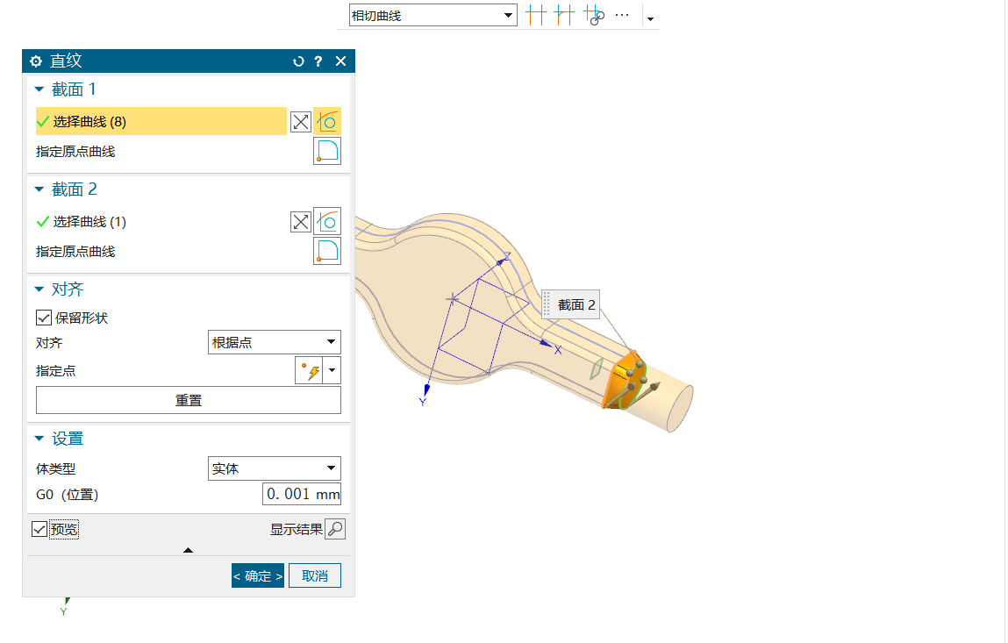Collapse the 对齐 section
This screenshot has height=643, width=1008.
tap(39, 289)
